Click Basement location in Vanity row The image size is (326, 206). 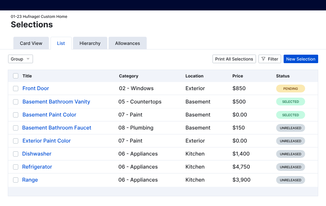point(198,102)
